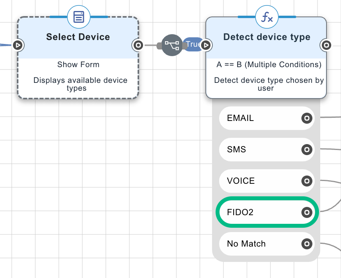The width and height of the screenshot is (341, 278).
Task: Click the EMAIL output port circle
Action: click(x=307, y=118)
